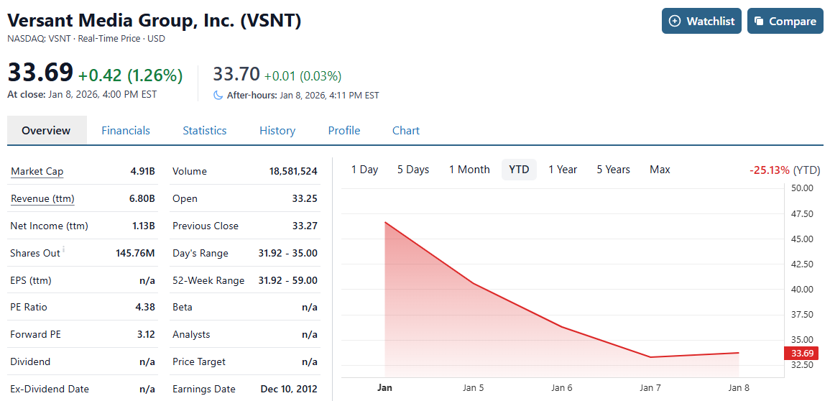This screenshot has width=830, height=401.
Task: Open the Financials tab
Action: (126, 130)
